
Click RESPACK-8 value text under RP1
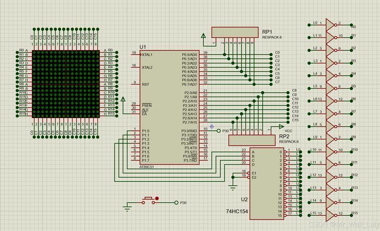(x=272, y=37)
